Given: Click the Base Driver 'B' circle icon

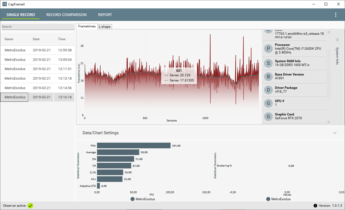Looking at the screenshot, I should (x=268, y=77).
